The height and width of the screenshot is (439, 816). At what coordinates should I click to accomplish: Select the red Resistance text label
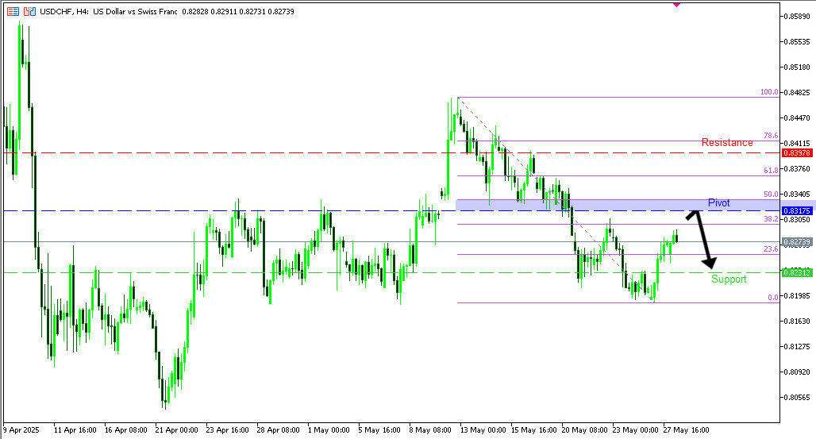[727, 143]
